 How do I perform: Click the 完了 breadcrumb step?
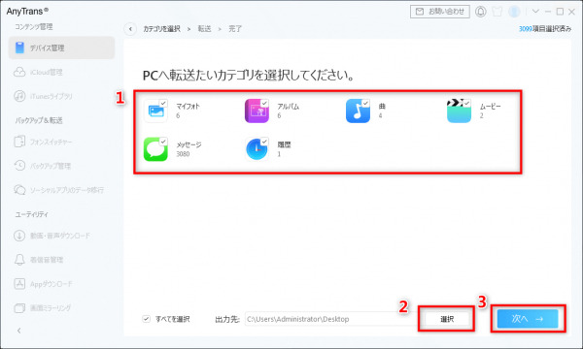pyautogui.click(x=235, y=28)
